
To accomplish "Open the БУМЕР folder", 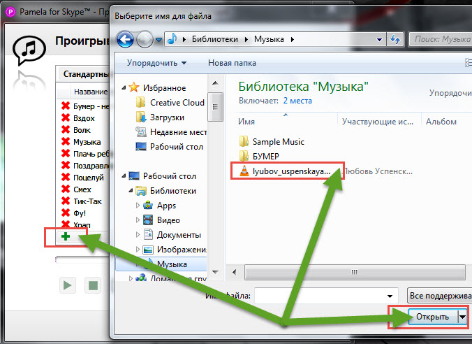I will (260, 156).
